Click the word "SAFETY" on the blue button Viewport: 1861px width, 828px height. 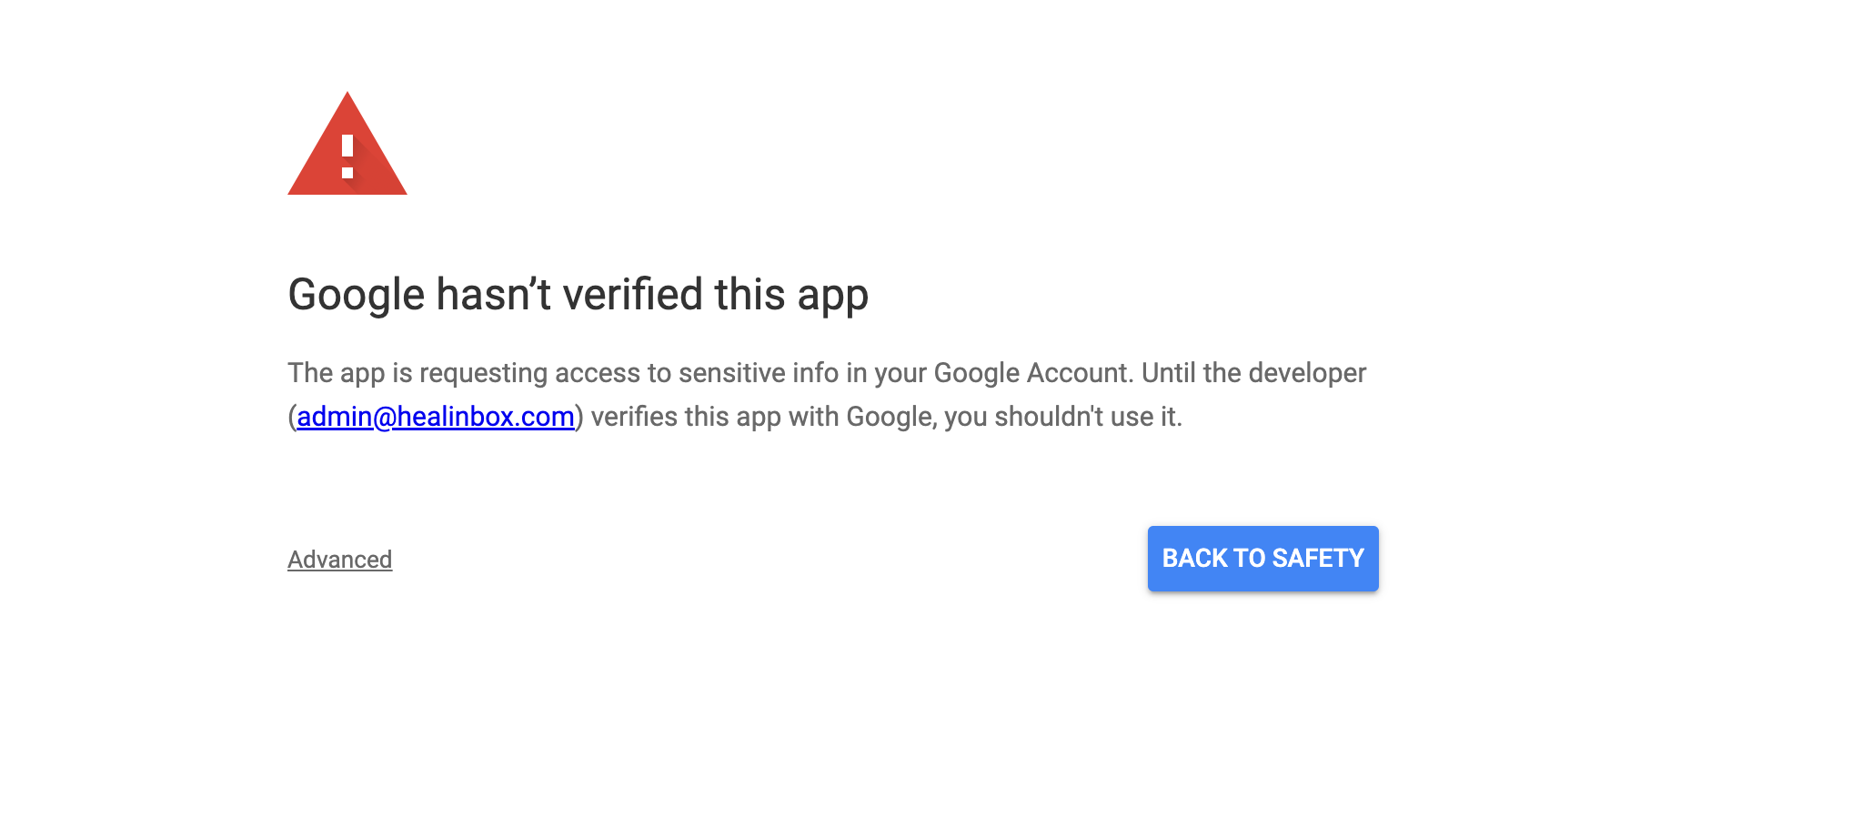tap(1318, 559)
